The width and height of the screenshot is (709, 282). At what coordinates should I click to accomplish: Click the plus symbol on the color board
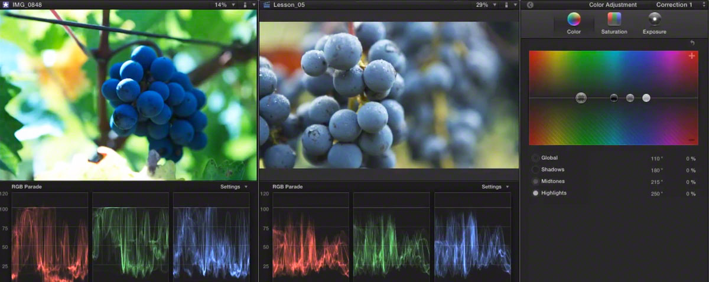tap(692, 55)
